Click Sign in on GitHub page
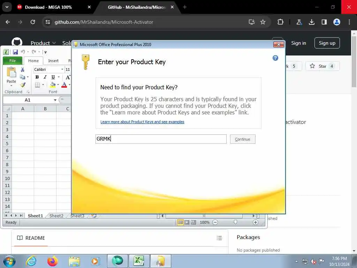Viewport: 357px width, 268px height. click(298, 43)
